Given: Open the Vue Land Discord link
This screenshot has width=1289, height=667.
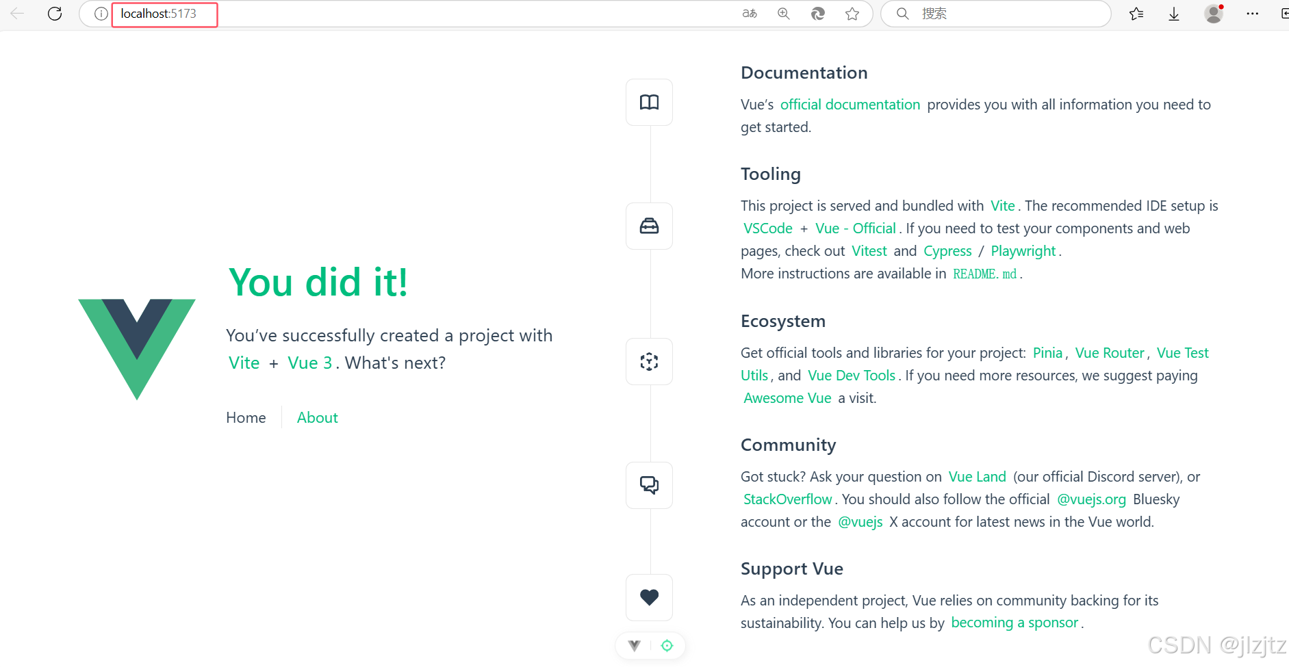Looking at the screenshot, I should click(978, 477).
